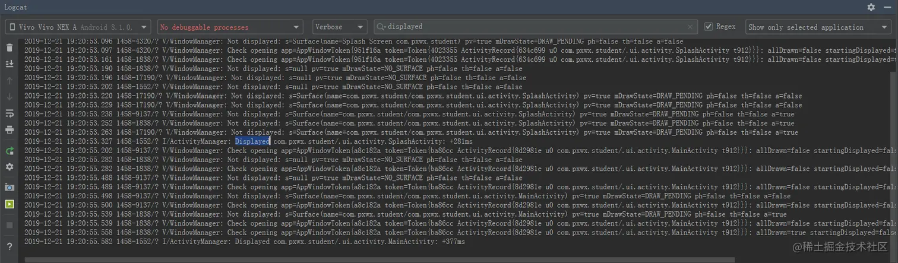898x263 pixels.
Task: Click the Logcat panel title
Action: click(x=15, y=7)
